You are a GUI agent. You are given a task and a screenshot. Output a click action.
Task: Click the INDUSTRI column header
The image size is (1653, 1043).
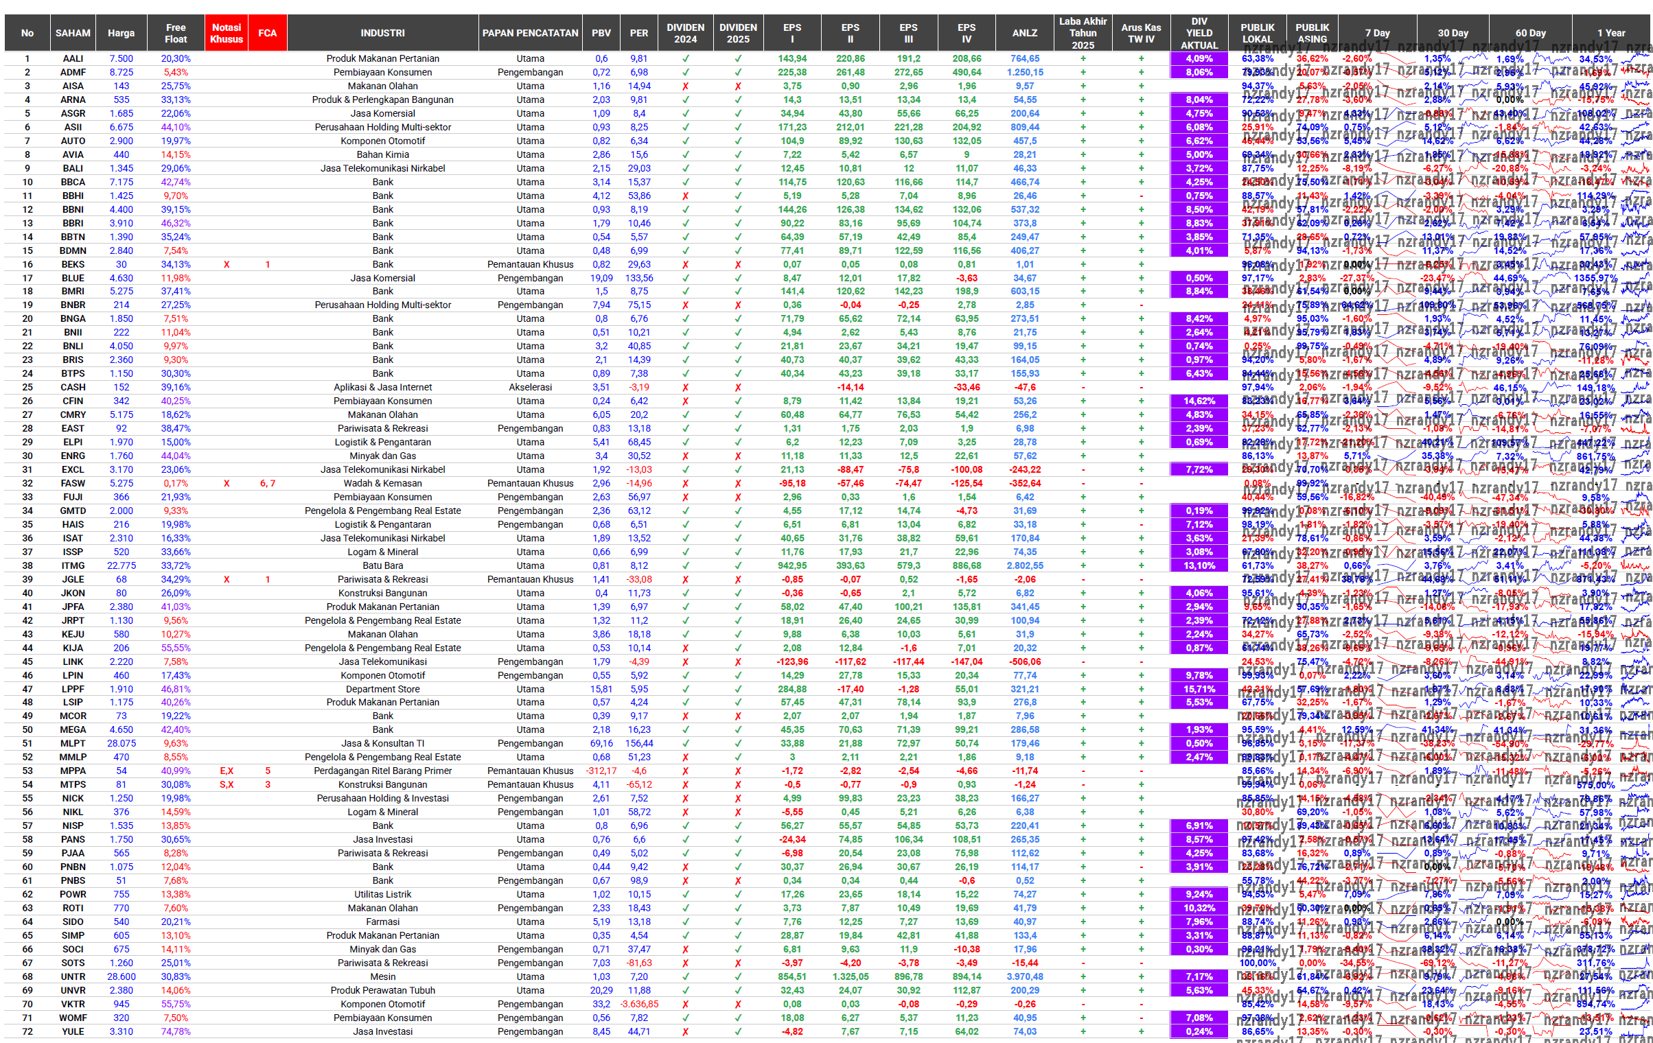point(382,33)
